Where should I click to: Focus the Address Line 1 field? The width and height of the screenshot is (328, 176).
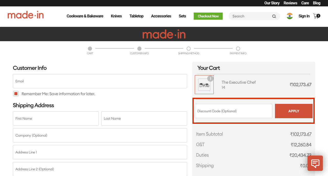coord(100,152)
